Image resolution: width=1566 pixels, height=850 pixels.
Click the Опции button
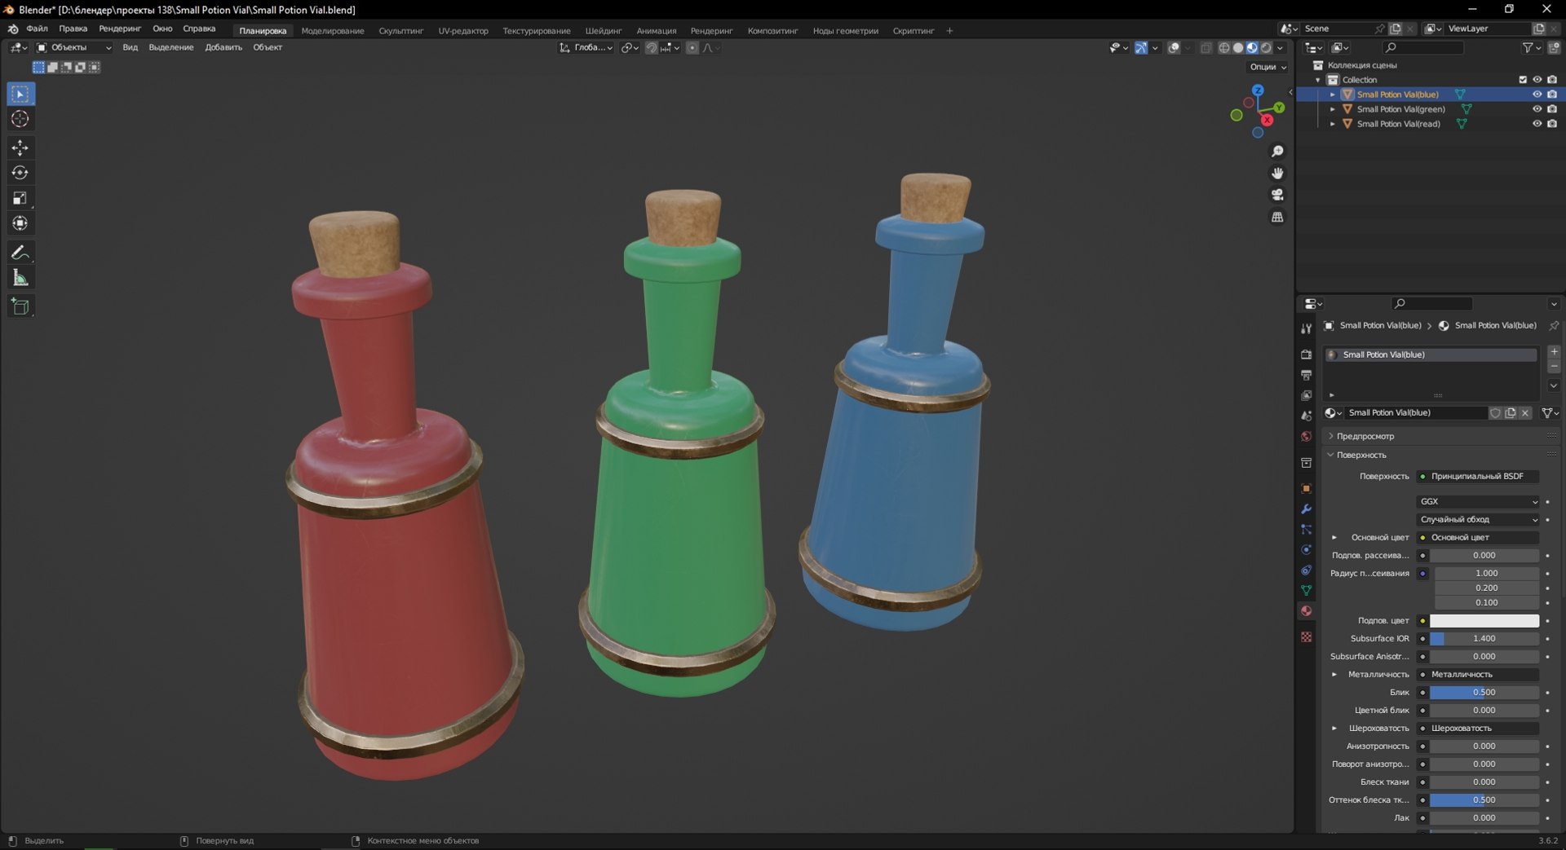tap(1267, 67)
